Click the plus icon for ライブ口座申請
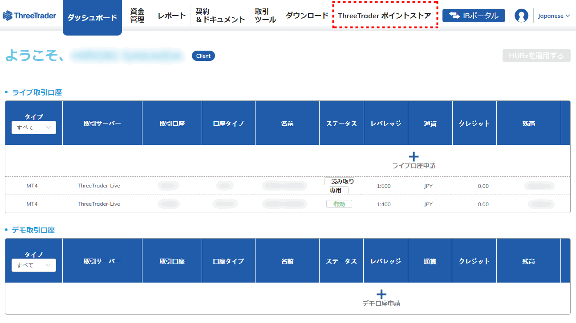 [x=414, y=156]
